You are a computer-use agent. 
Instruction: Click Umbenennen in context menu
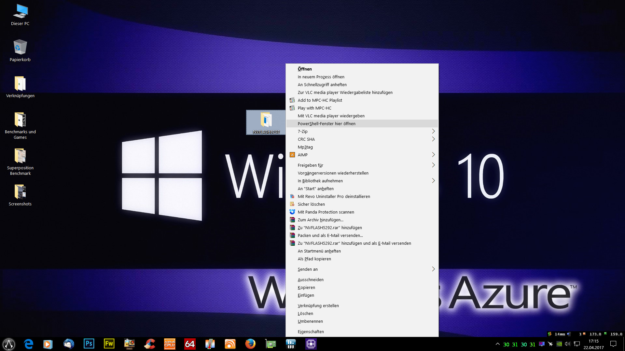pos(310,321)
